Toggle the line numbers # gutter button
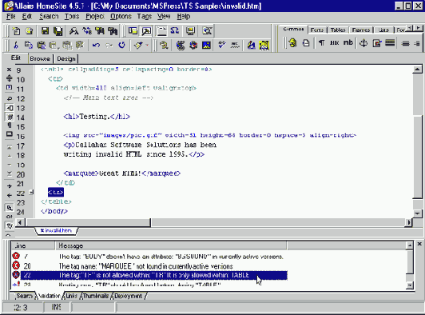The image size is (425, 315). pos(10,118)
